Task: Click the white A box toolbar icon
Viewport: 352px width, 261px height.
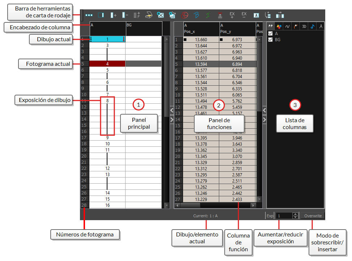Action: (x=256, y=15)
